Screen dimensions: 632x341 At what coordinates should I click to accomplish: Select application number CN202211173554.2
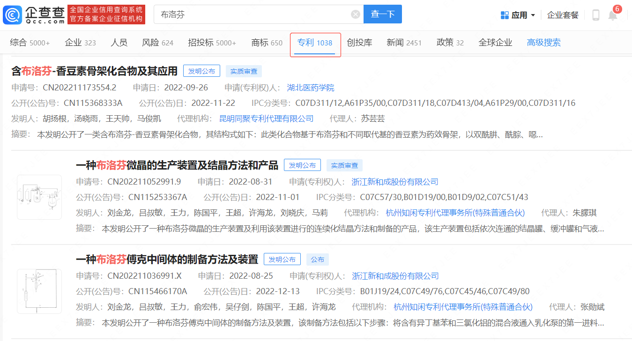click(79, 88)
